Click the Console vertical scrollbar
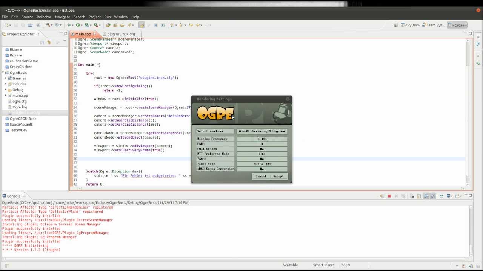This screenshot has width=483, height=271. click(471, 231)
